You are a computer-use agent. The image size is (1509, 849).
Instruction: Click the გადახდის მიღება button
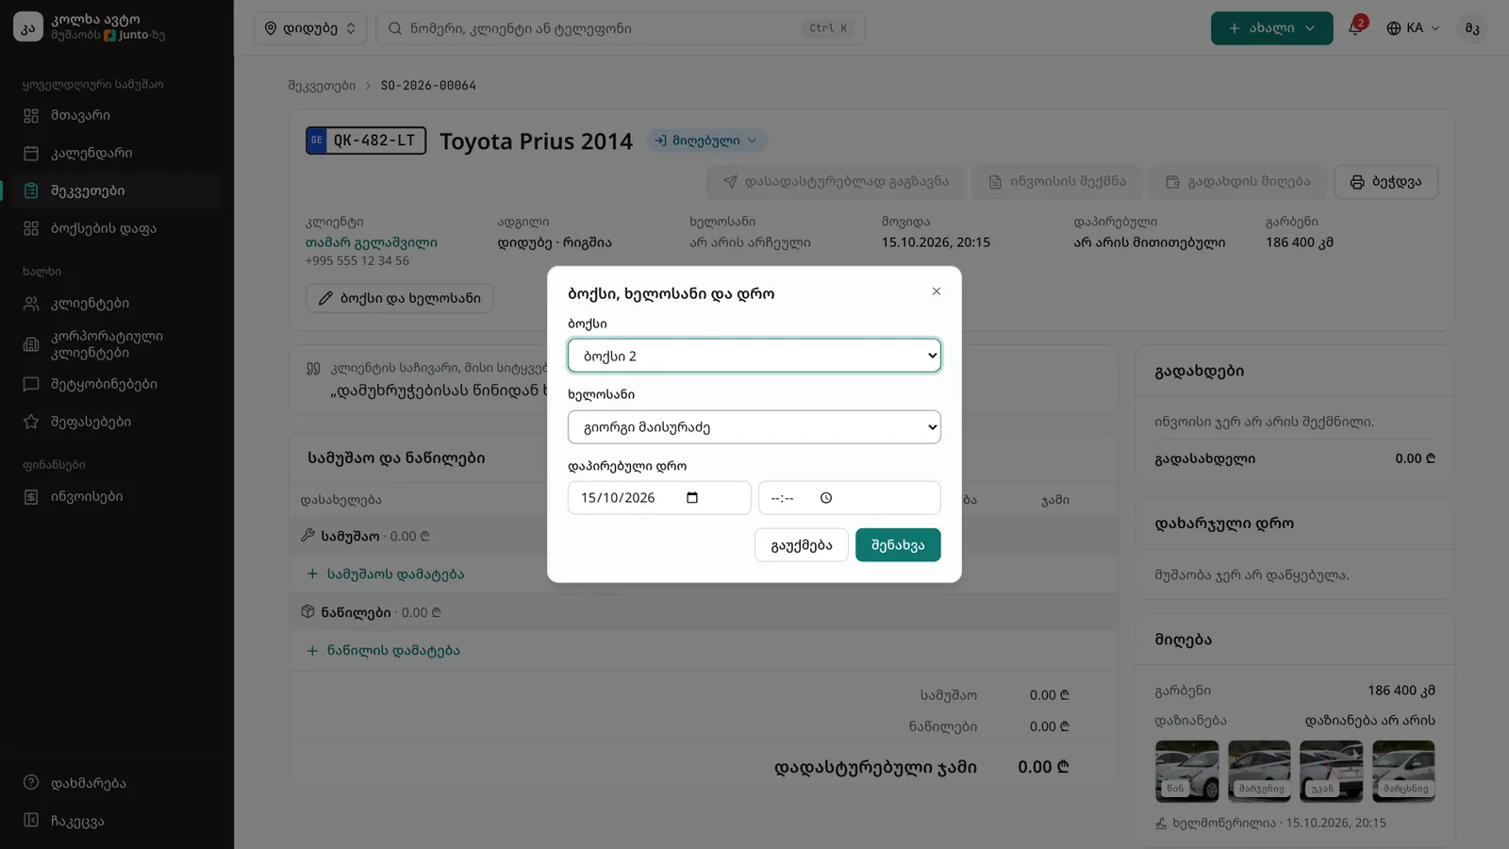point(1237,182)
